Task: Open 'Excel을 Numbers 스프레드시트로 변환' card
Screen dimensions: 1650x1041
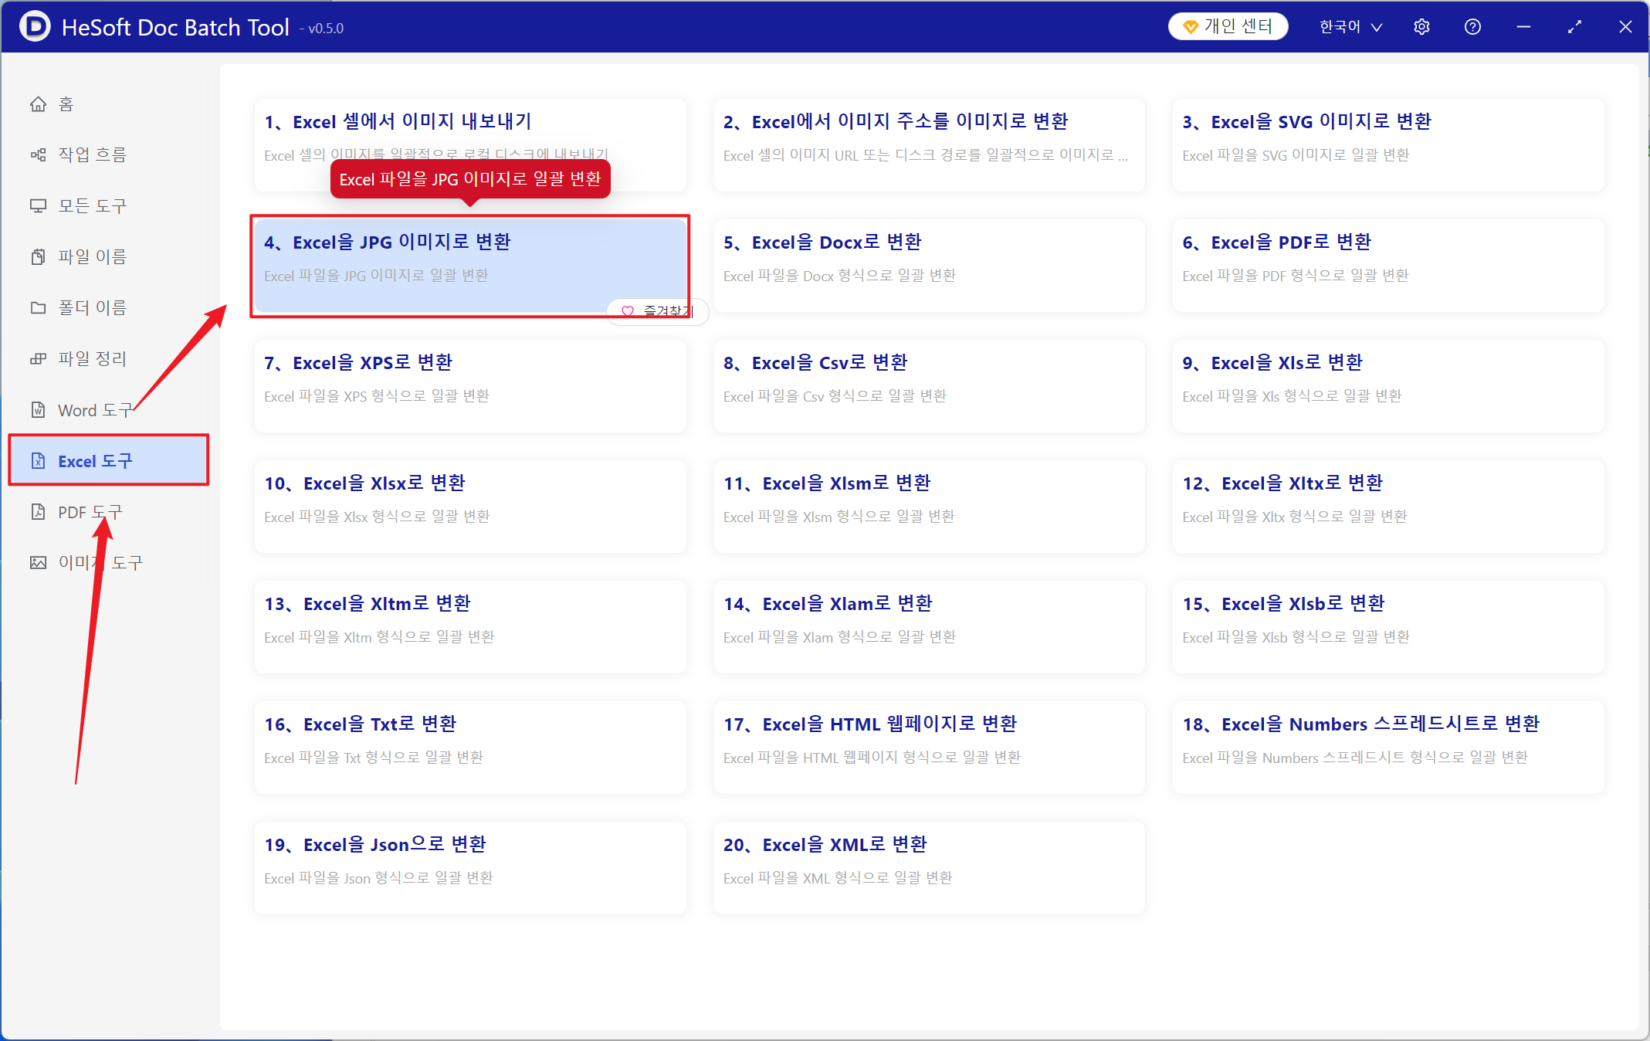Action: pos(1388,748)
